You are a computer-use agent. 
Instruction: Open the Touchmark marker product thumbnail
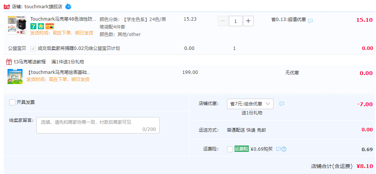[x=17, y=25]
